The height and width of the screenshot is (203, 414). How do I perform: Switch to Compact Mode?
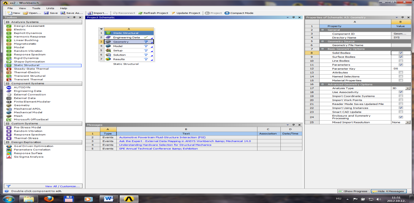click(x=239, y=13)
